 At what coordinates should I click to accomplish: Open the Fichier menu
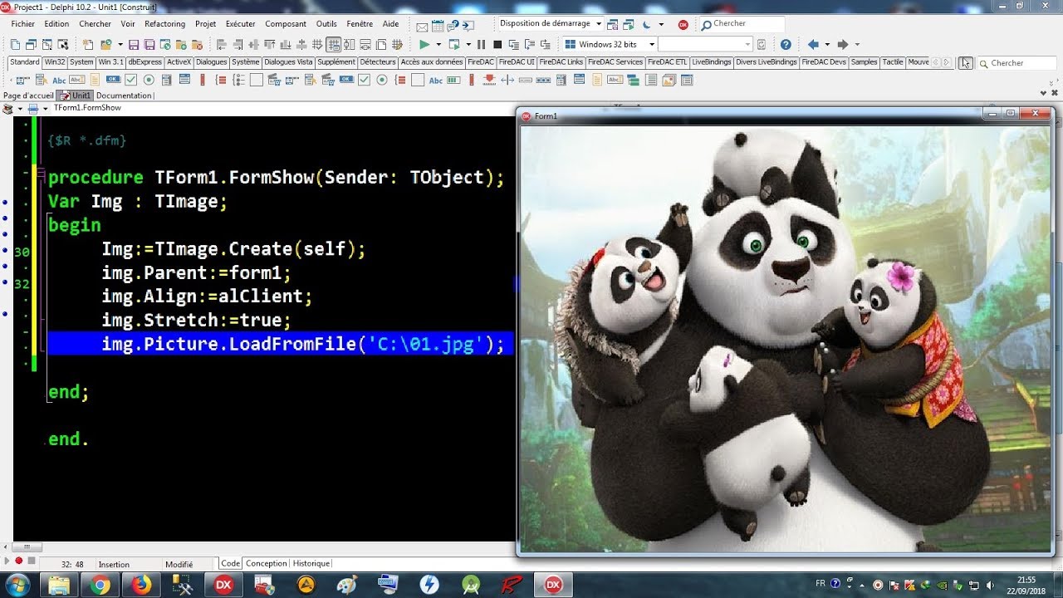pos(23,24)
